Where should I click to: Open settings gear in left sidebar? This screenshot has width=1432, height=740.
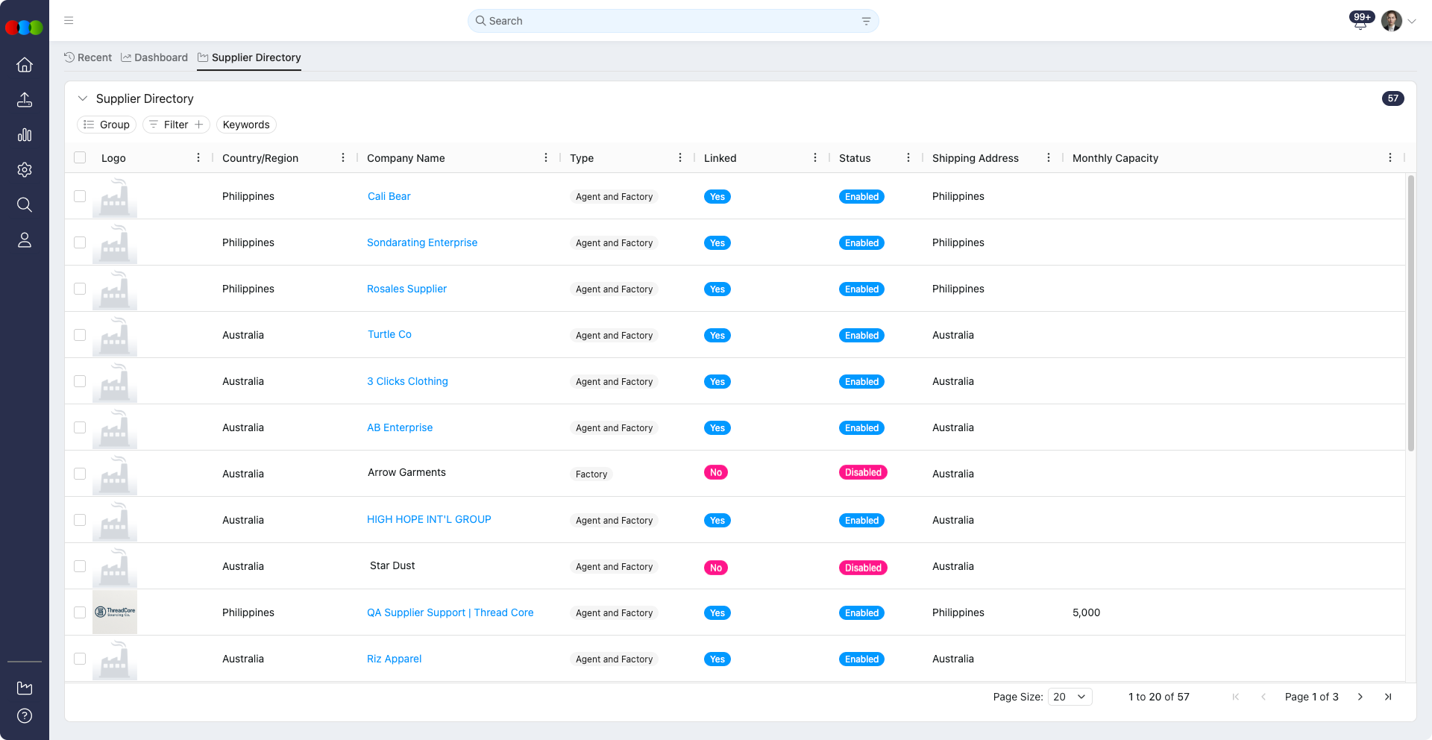[25, 170]
